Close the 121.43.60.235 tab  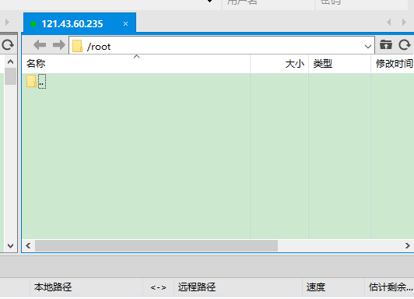(126, 24)
